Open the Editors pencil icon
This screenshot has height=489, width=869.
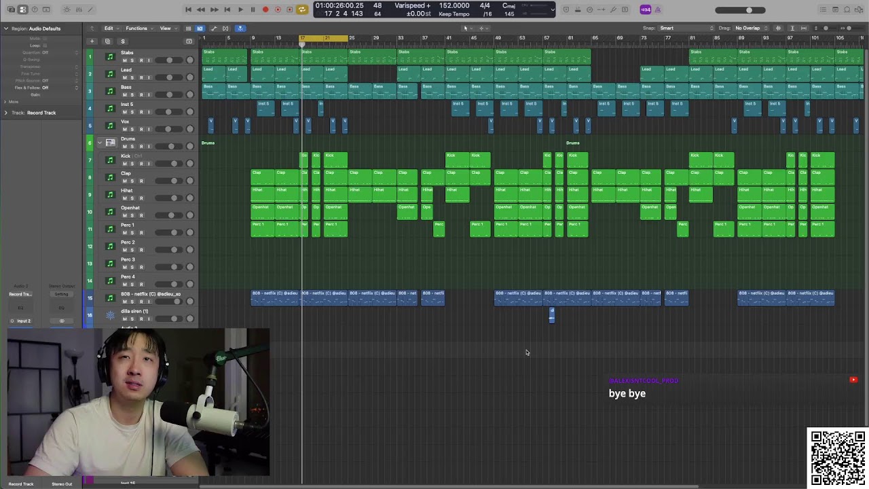pos(91,10)
